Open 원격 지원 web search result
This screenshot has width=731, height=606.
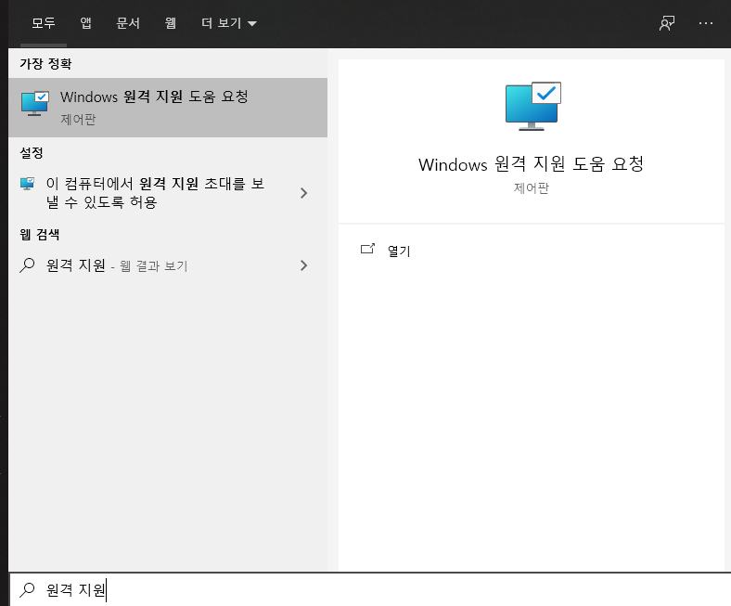click(x=168, y=265)
